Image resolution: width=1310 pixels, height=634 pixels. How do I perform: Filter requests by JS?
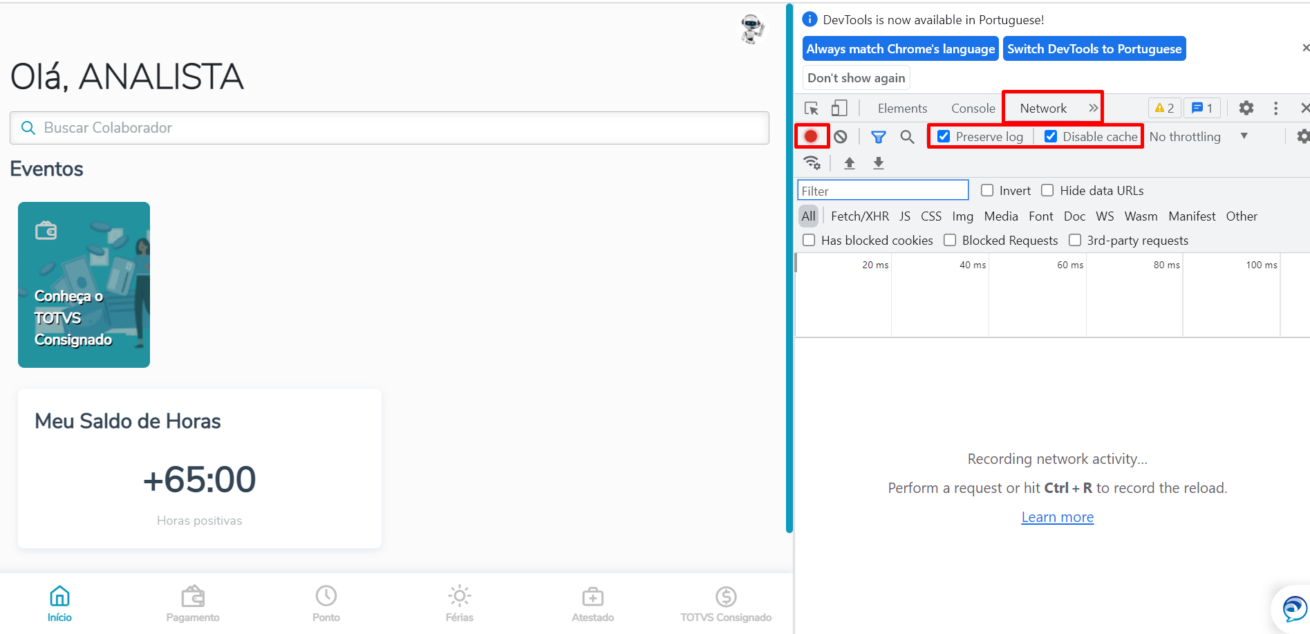[905, 216]
